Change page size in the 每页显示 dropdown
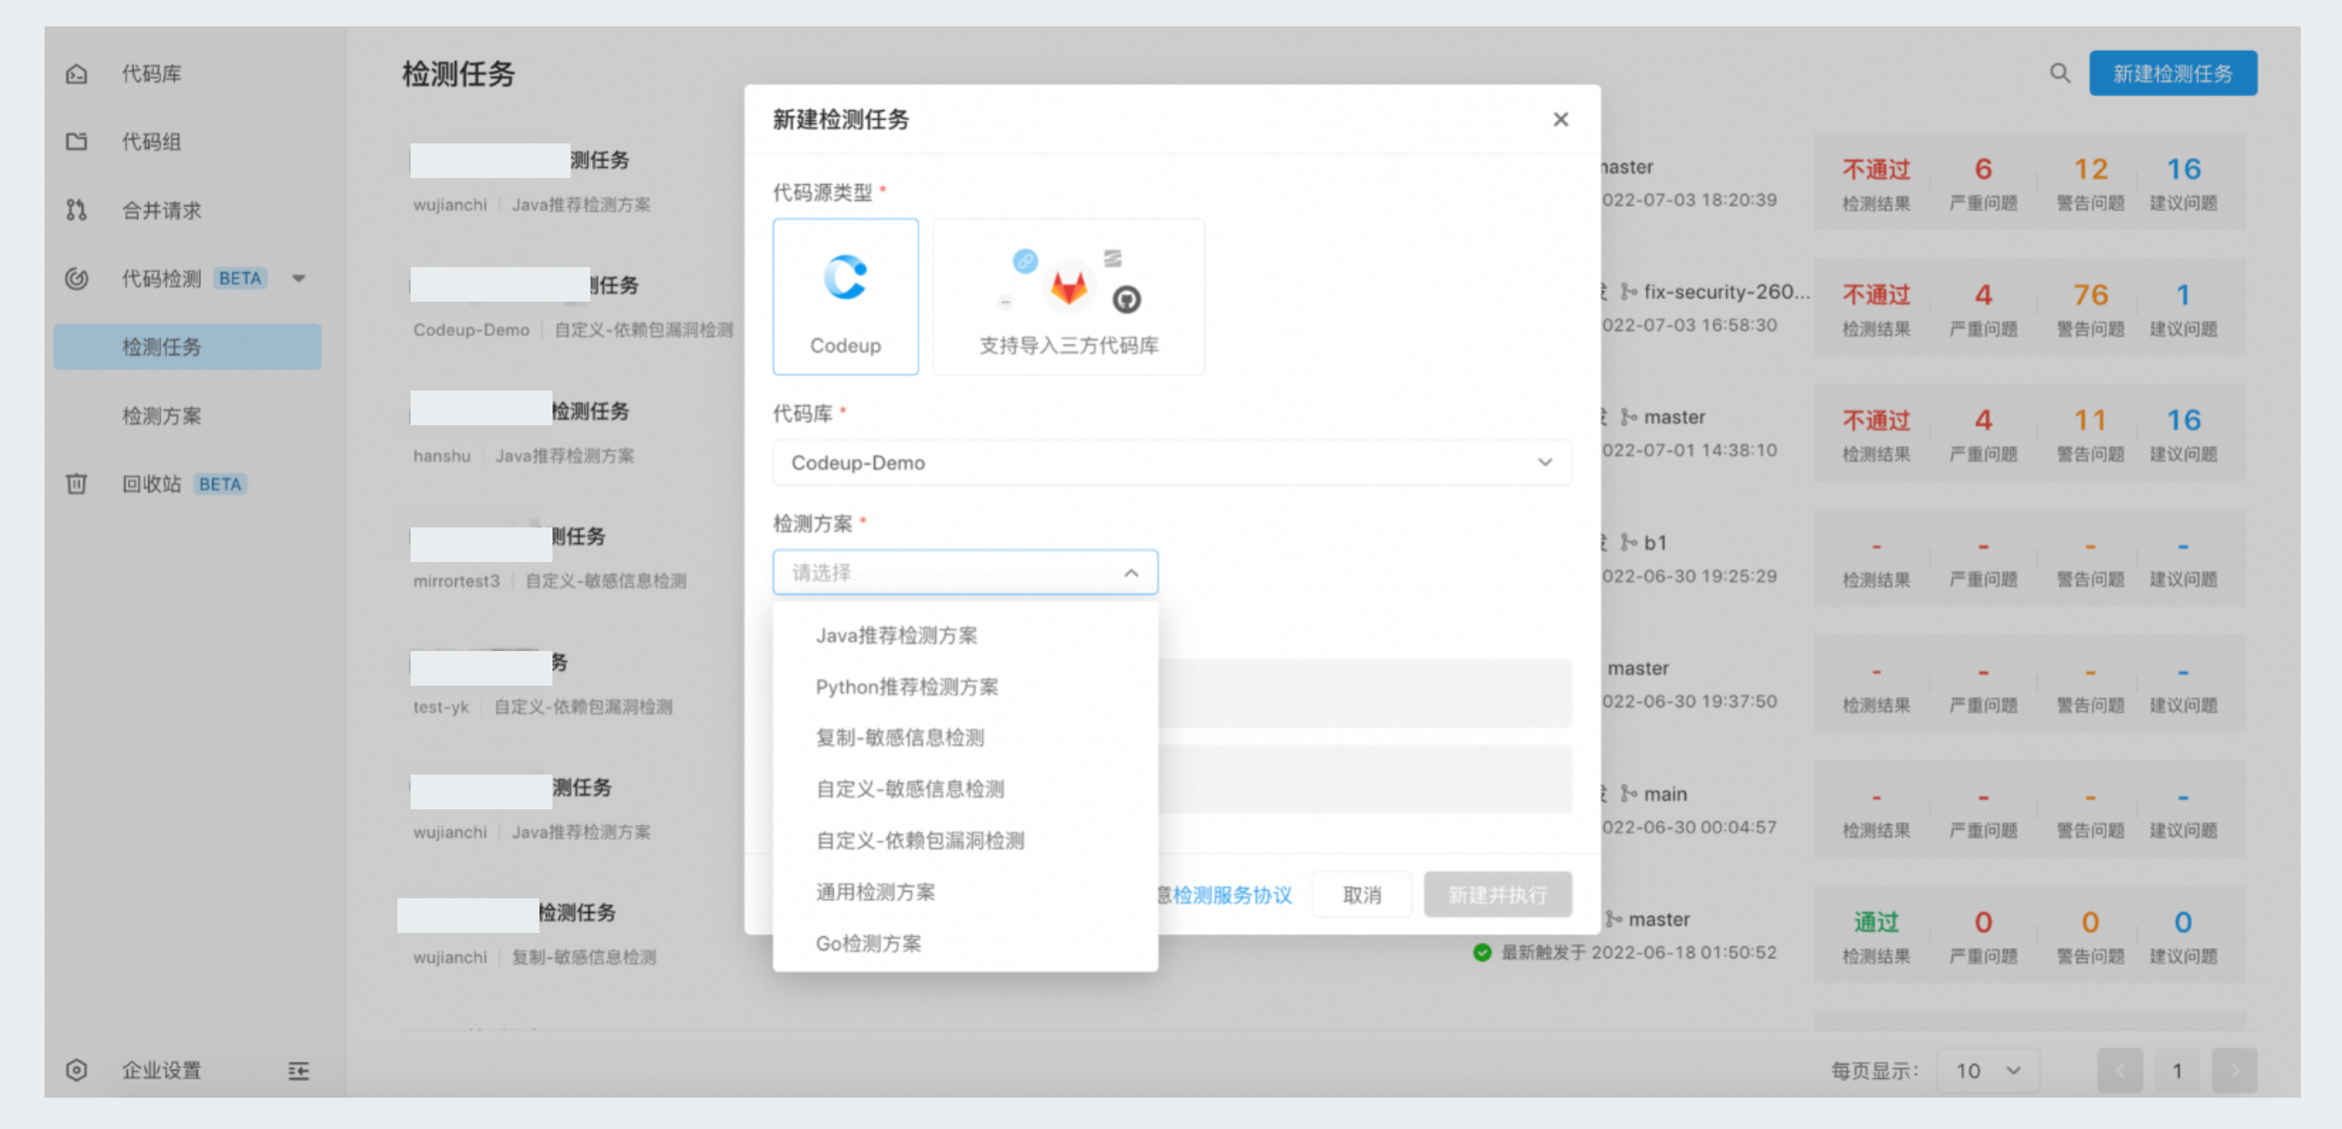This screenshot has width=2342, height=1129. (x=1987, y=1070)
